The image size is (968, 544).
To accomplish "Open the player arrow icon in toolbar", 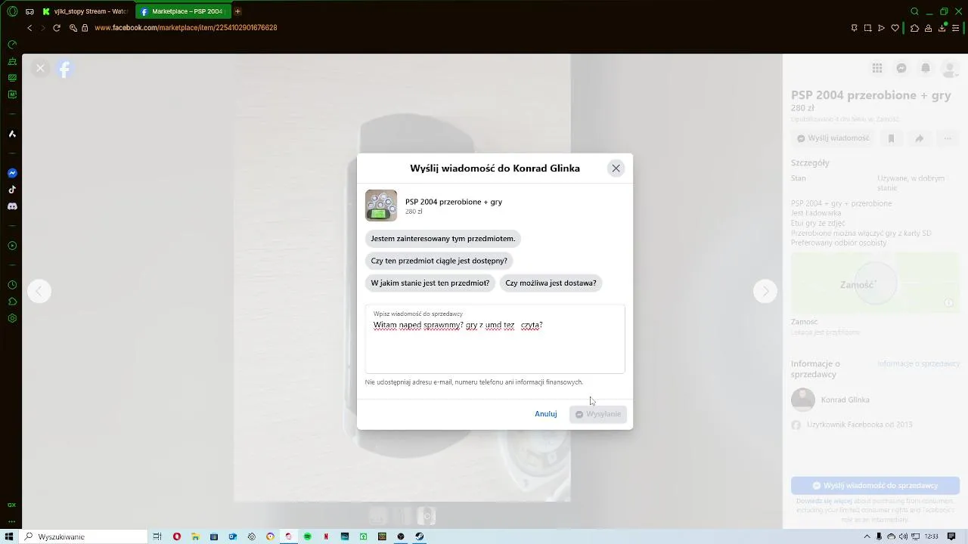I will coord(882,28).
